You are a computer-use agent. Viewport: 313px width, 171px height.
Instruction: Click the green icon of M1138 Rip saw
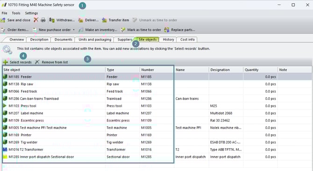pyautogui.click(x=5, y=84)
